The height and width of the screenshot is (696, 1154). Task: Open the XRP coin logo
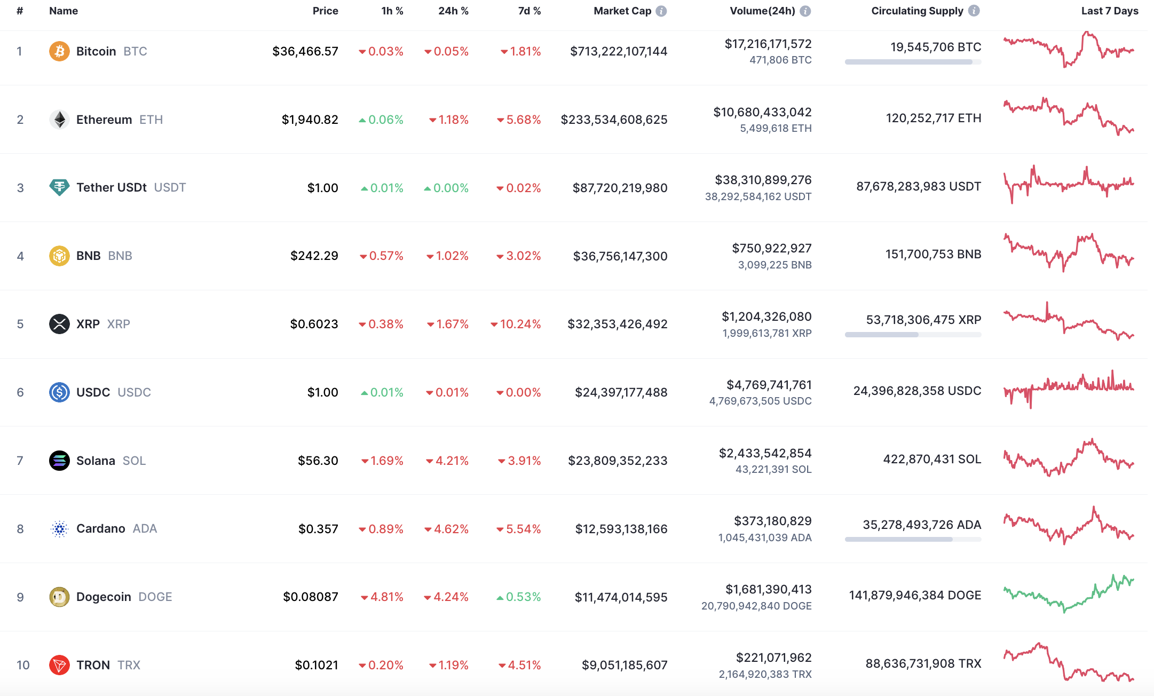click(x=59, y=324)
